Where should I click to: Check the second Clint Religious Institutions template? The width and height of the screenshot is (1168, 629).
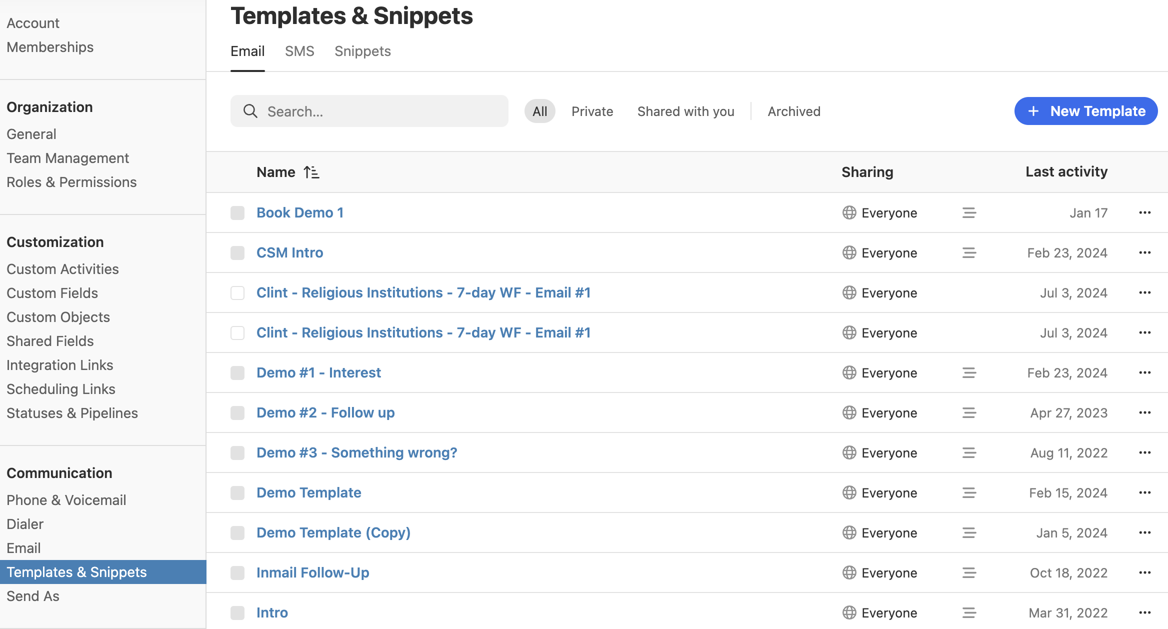click(237, 332)
